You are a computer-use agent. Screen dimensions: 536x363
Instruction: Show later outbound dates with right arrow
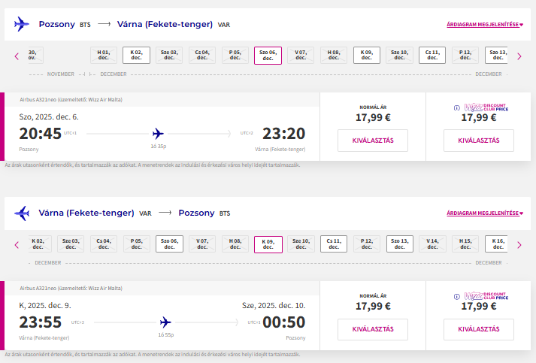(519, 56)
